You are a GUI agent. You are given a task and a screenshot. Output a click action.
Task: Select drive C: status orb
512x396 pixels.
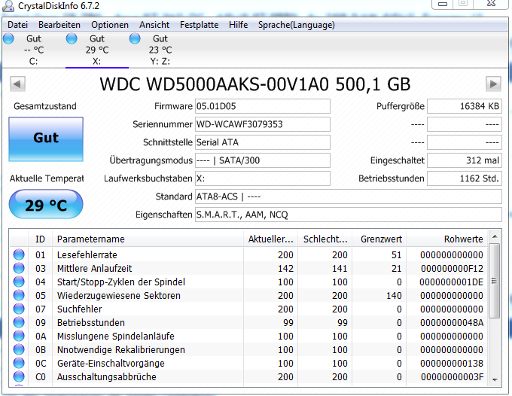[8, 38]
